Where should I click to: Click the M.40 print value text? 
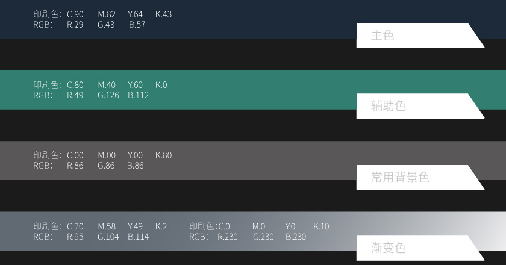[107, 85]
